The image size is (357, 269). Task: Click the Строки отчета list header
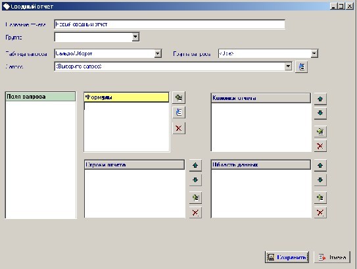pyautogui.click(x=134, y=164)
